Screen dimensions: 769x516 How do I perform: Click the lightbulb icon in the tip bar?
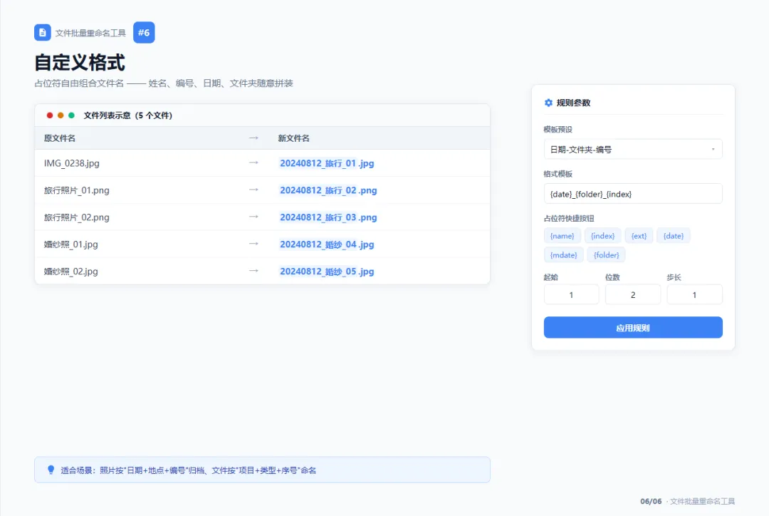click(51, 470)
